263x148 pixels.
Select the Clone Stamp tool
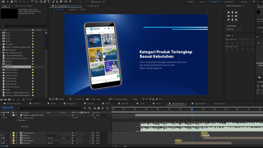click(57, 2)
